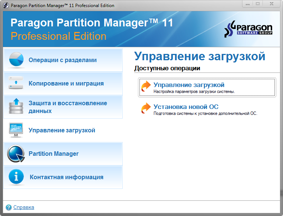Click the orange arrow icon beside Установка новой ОС

146,108
